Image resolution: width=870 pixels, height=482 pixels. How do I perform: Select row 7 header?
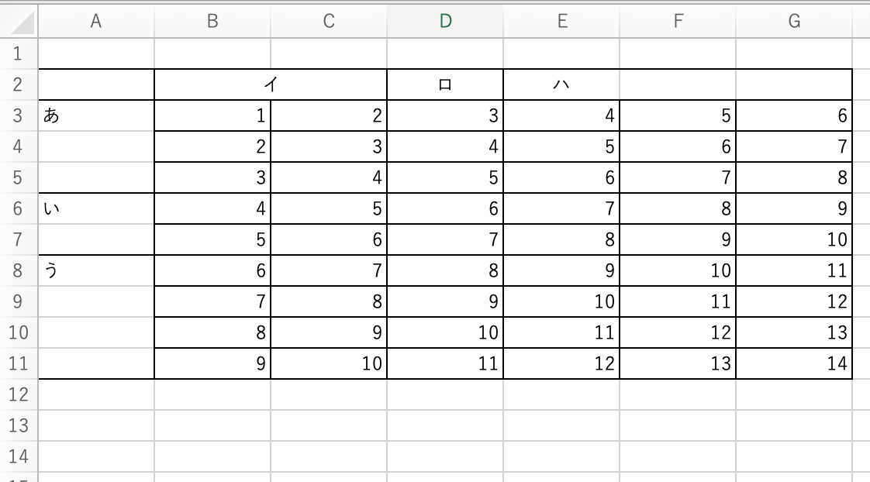pyautogui.click(x=17, y=239)
